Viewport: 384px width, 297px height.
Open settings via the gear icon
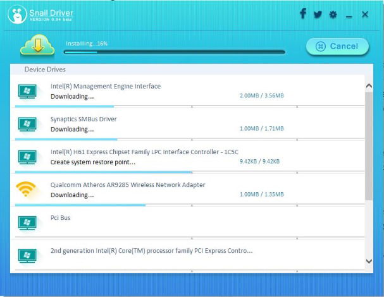pos(333,15)
